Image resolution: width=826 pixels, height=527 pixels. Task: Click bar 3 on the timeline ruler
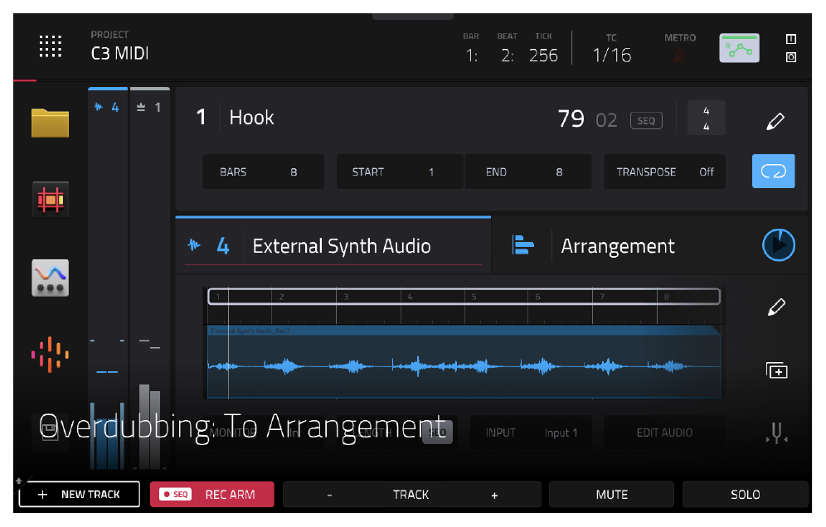[346, 297]
